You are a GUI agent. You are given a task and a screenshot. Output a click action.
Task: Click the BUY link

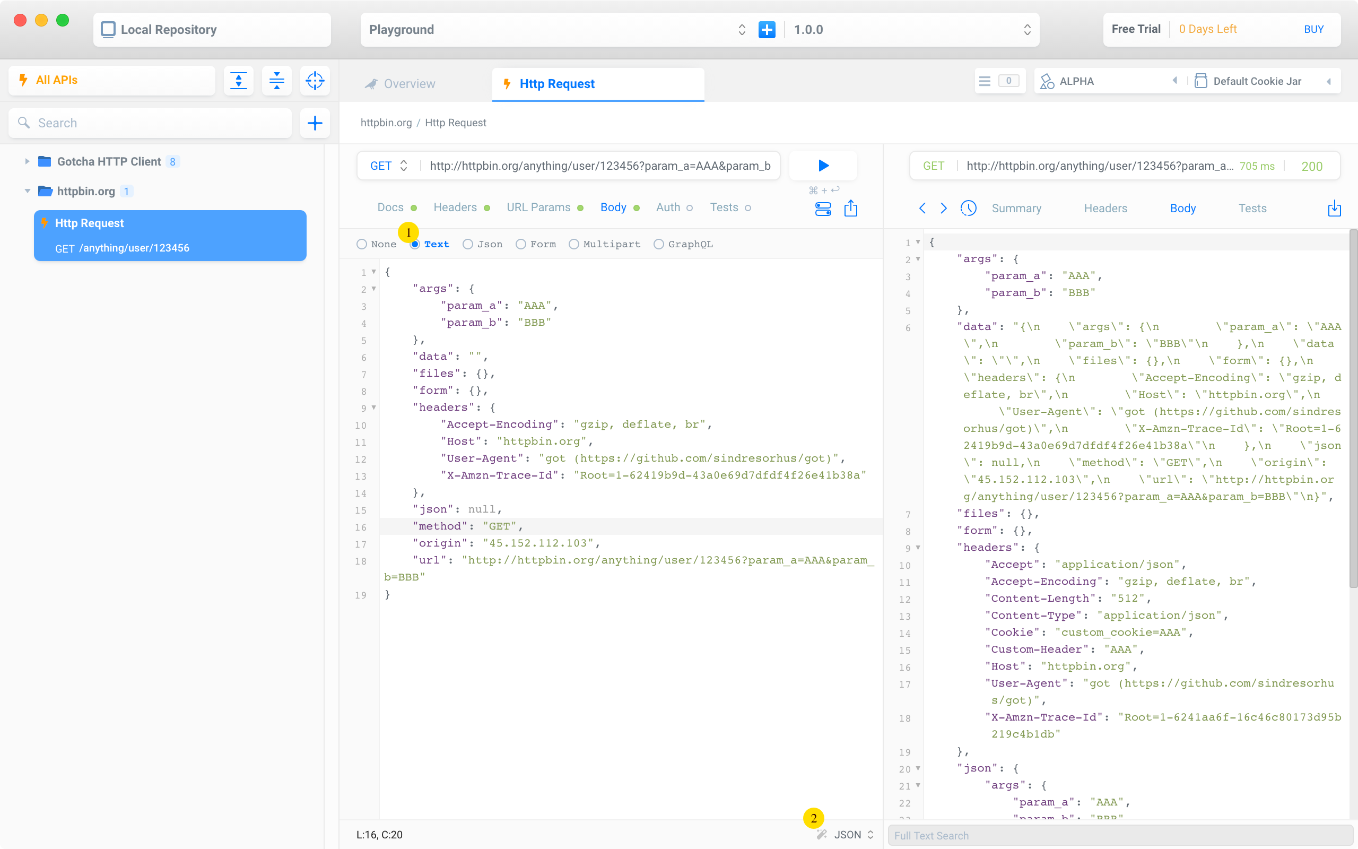[x=1313, y=30]
